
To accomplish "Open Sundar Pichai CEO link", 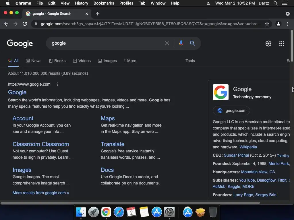I will (236, 155).
